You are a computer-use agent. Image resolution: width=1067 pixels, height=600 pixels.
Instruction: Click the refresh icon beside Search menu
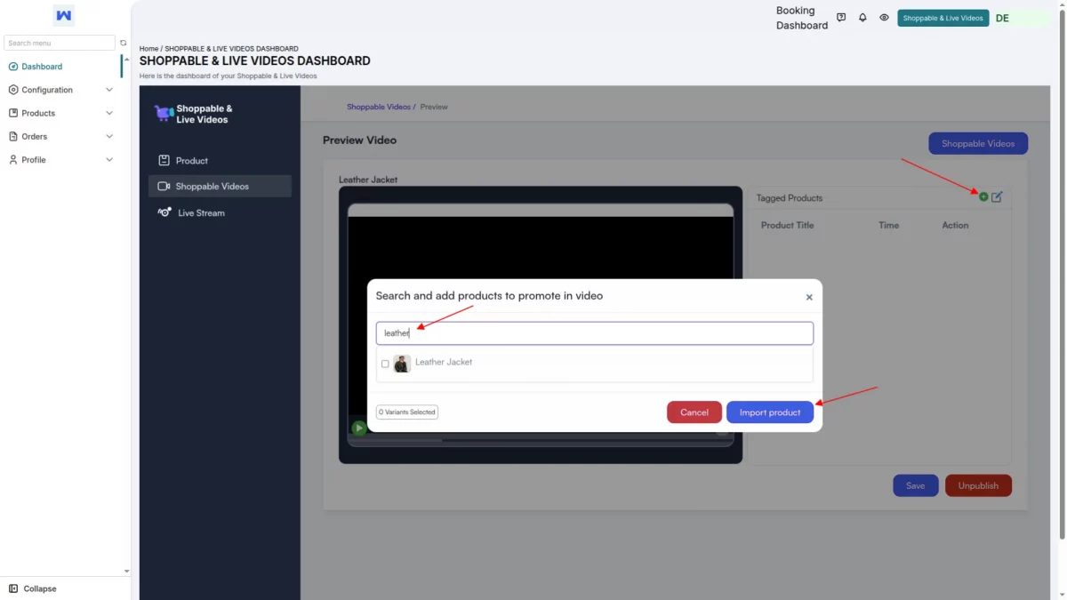[x=124, y=43]
